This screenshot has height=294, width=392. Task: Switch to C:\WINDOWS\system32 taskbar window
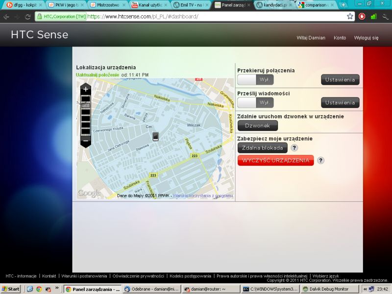coord(270,289)
